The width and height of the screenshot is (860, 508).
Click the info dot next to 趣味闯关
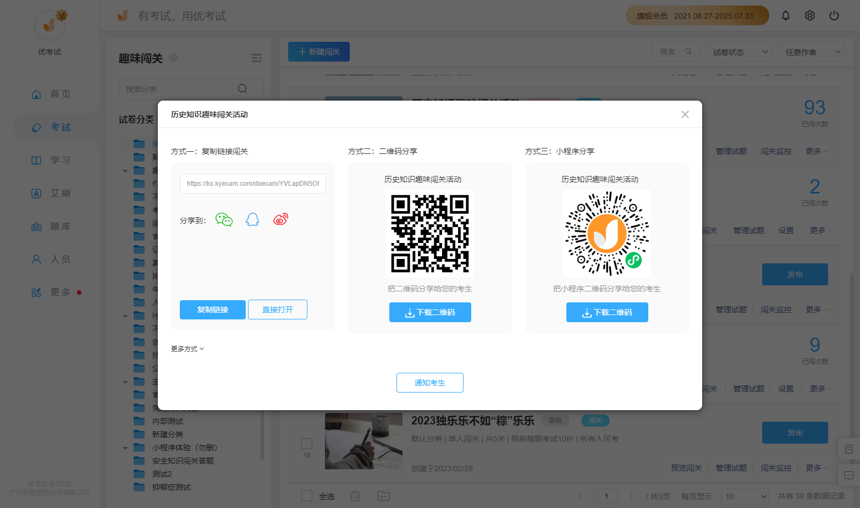point(174,58)
